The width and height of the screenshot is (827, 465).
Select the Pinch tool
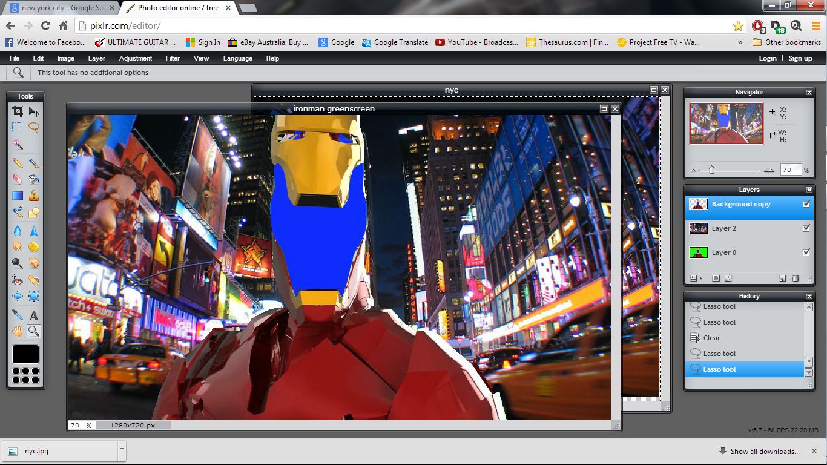[x=34, y=297]
